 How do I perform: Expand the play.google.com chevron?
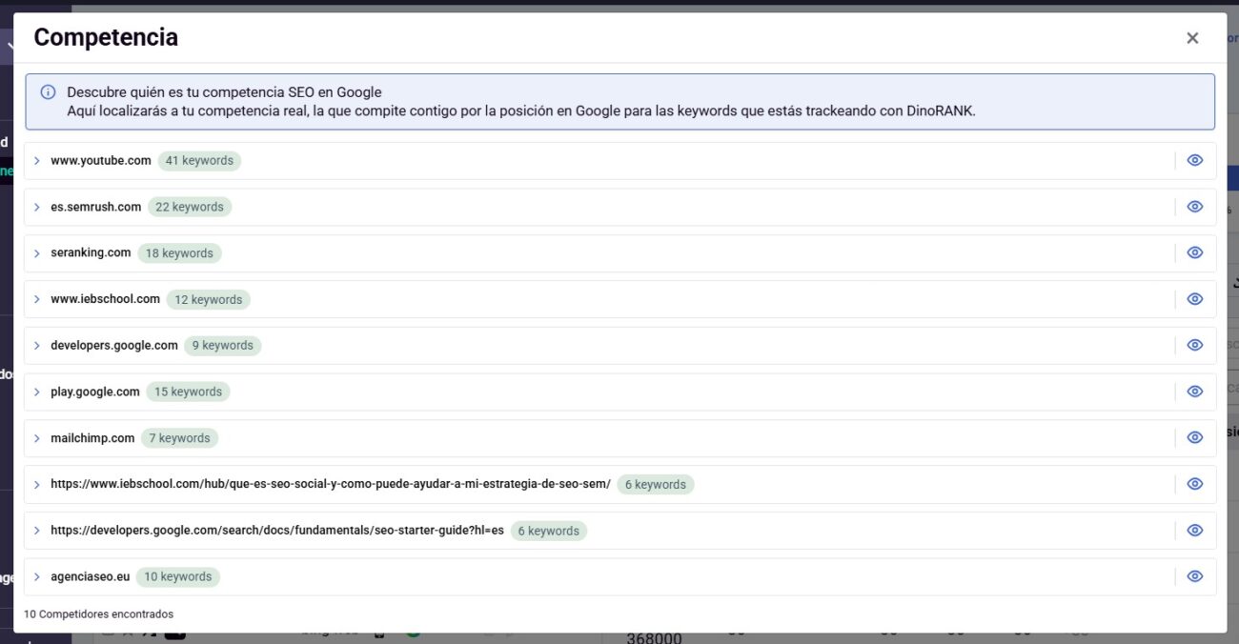tap(37, 392)
